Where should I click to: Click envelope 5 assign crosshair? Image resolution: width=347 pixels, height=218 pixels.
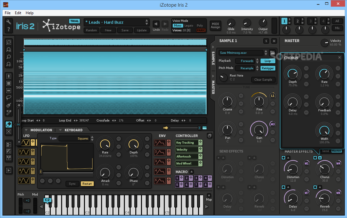(x=169, y=181)
